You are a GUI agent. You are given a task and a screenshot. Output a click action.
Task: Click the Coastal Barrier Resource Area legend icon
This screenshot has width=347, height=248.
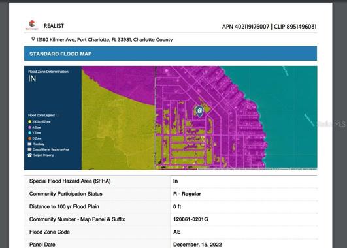[29, 149]
